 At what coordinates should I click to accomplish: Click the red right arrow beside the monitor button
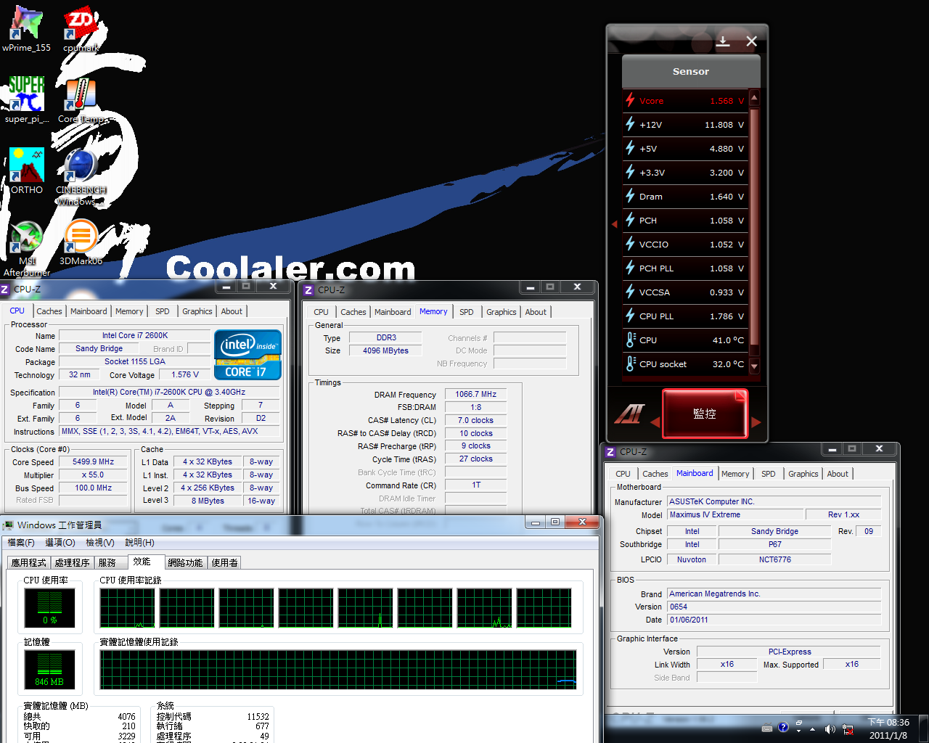tap(756, 422)
